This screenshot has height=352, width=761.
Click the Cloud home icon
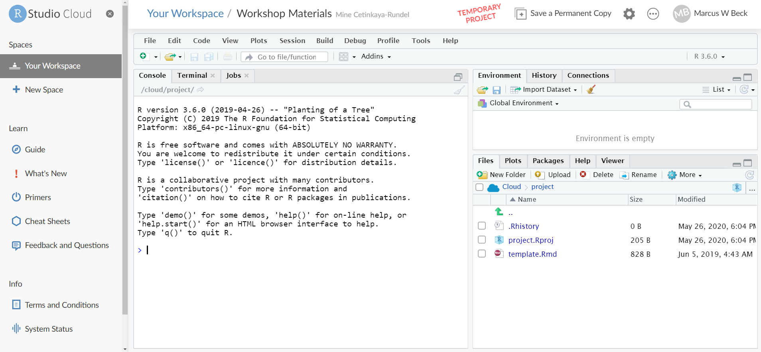493,187
